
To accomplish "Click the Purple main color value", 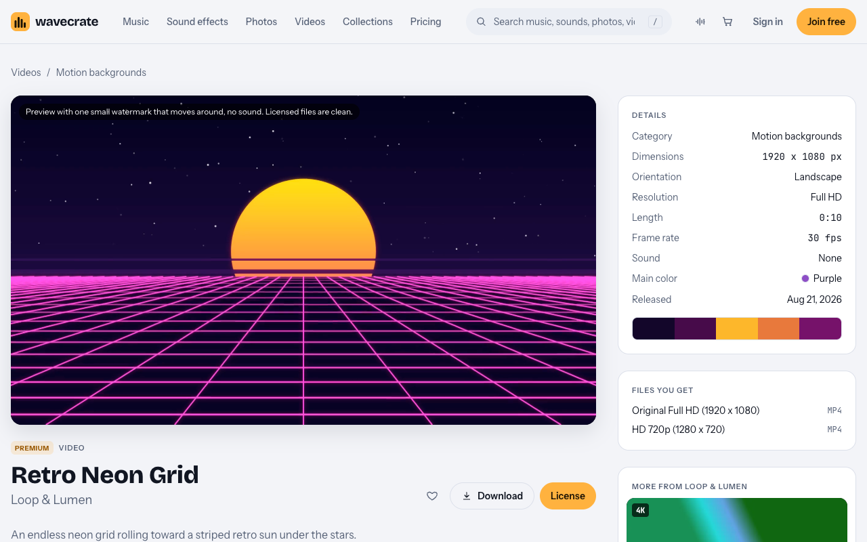I will coord(822,278).
